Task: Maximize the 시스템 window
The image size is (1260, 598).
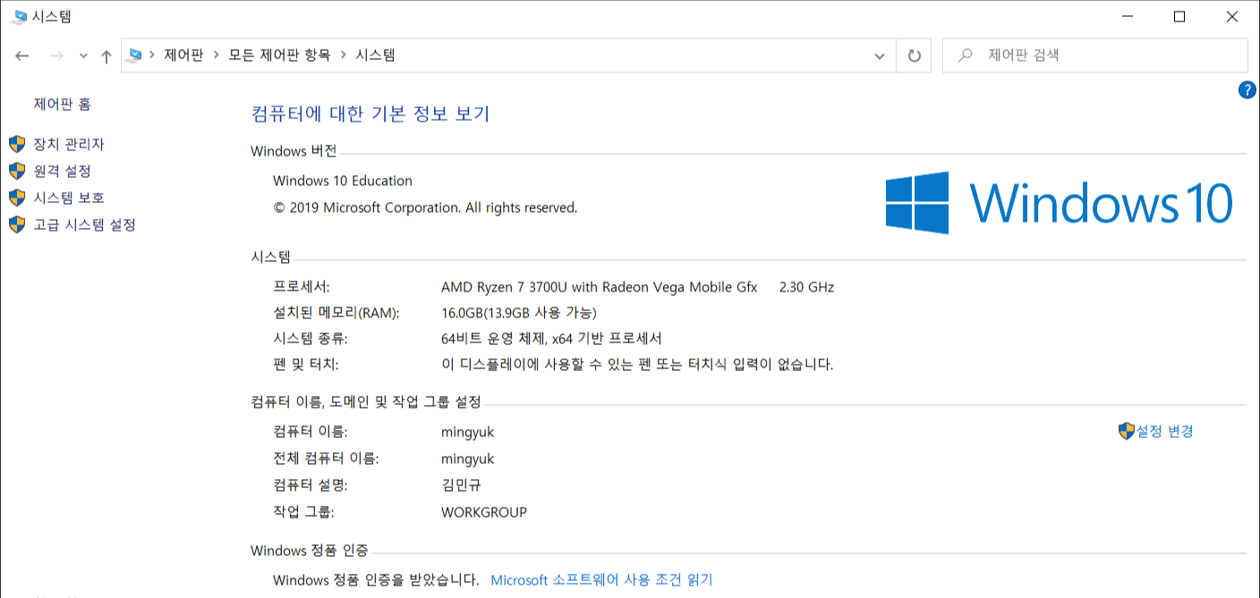Action: [1179, 16]
